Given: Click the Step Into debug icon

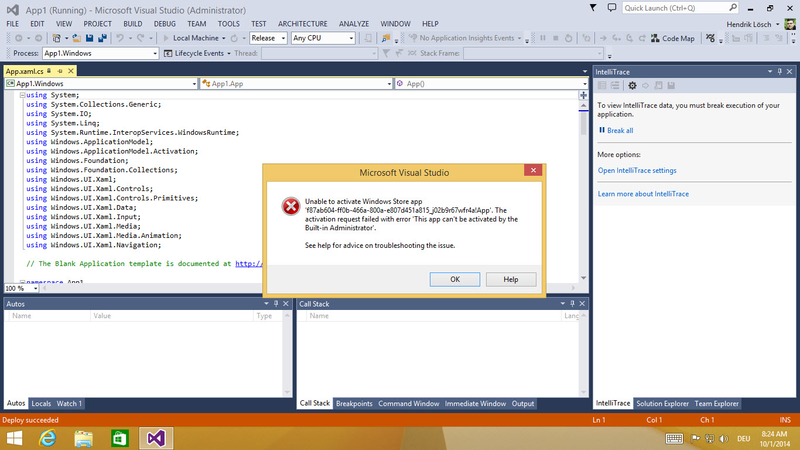Looking at the screenshot, I should click(617, 38).
